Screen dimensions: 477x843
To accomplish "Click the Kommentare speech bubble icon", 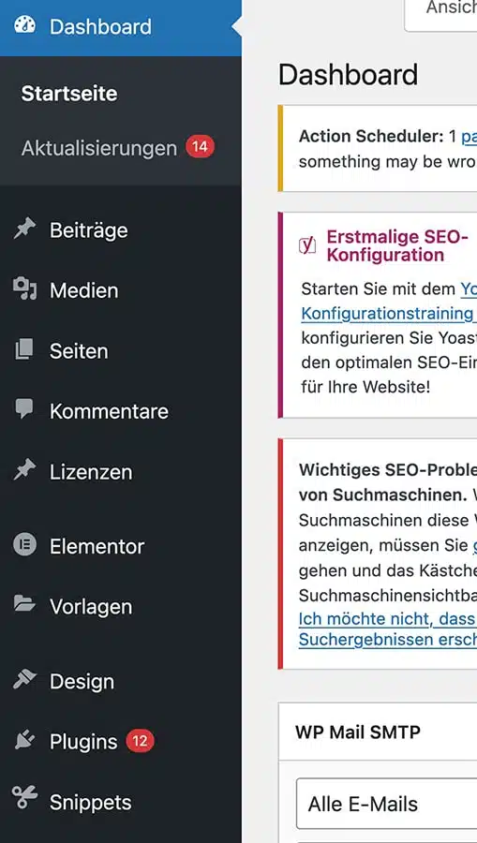I will 24,409.
